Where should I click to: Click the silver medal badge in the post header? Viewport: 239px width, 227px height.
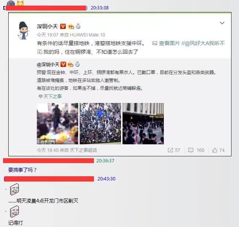pyautogui.click(x=78, y=26)
